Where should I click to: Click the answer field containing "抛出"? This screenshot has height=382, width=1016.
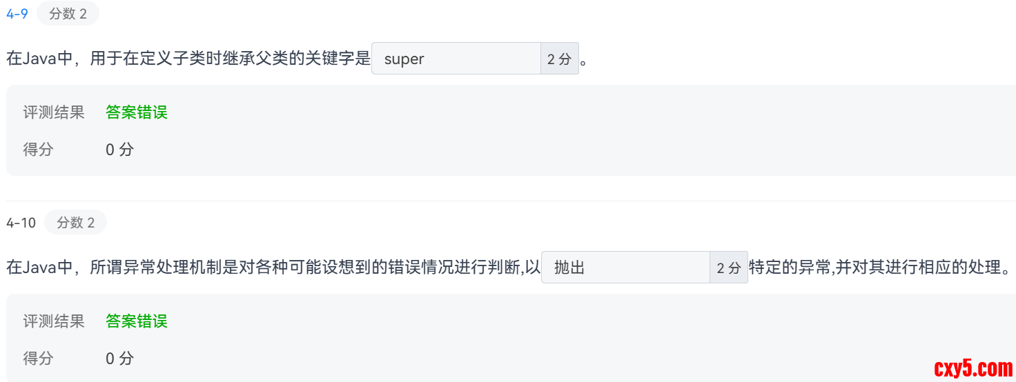pos(625,268)
